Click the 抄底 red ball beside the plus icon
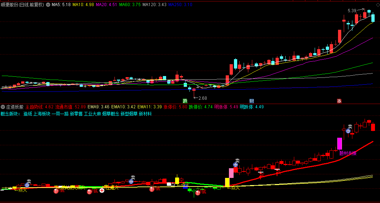Viewport: 380px width, 203px height. coord(90,191)
